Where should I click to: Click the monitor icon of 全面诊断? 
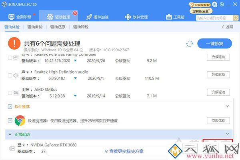tap(11, 17)
